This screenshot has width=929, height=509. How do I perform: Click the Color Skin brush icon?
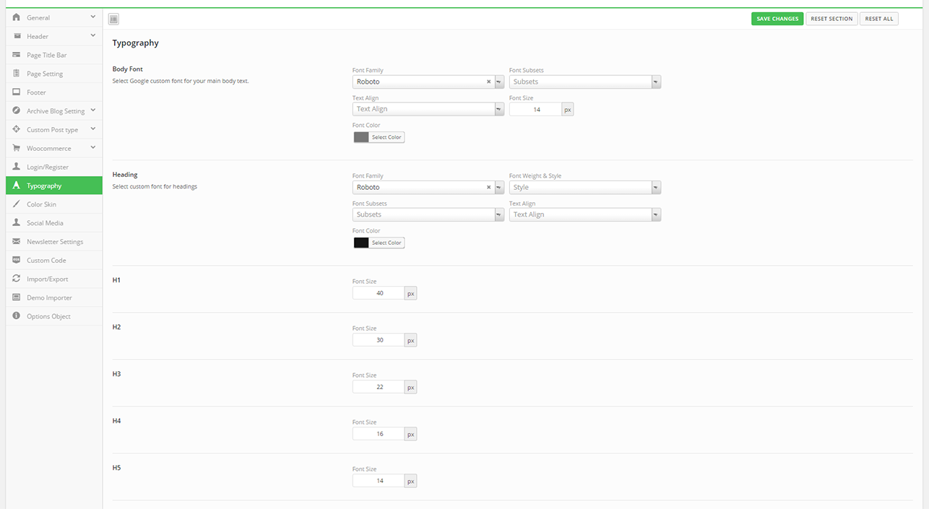[x=16, y=204]
